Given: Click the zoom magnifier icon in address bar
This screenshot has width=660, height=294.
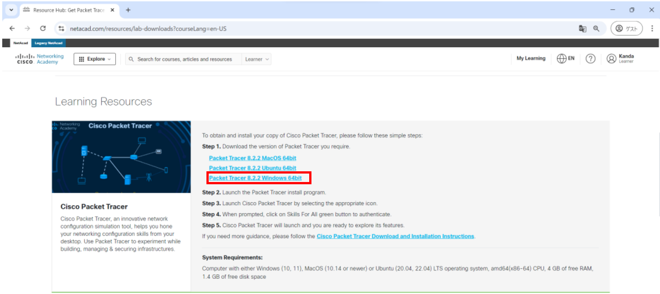Looking at the screenshot, I should coord(596,29).
